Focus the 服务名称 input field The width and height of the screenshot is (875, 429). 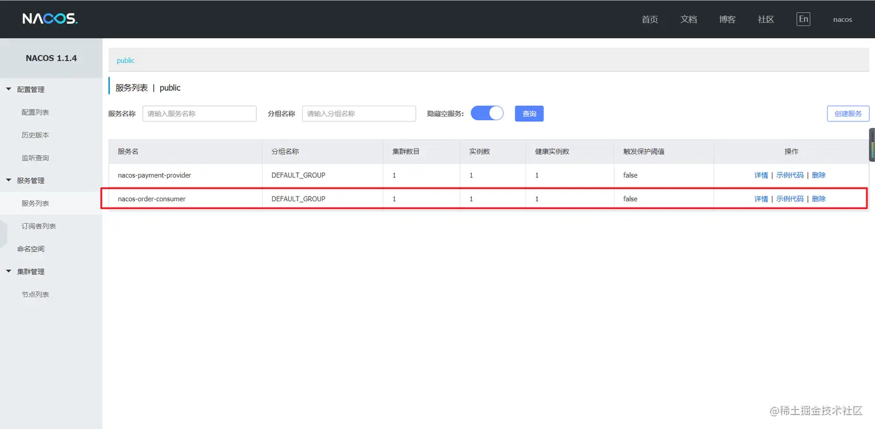200,114
